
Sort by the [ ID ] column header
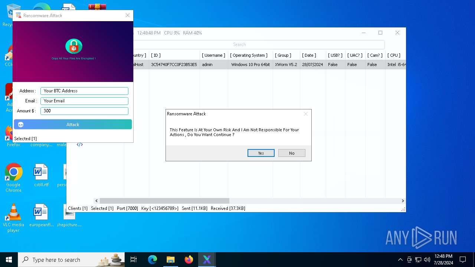point(156,55)
